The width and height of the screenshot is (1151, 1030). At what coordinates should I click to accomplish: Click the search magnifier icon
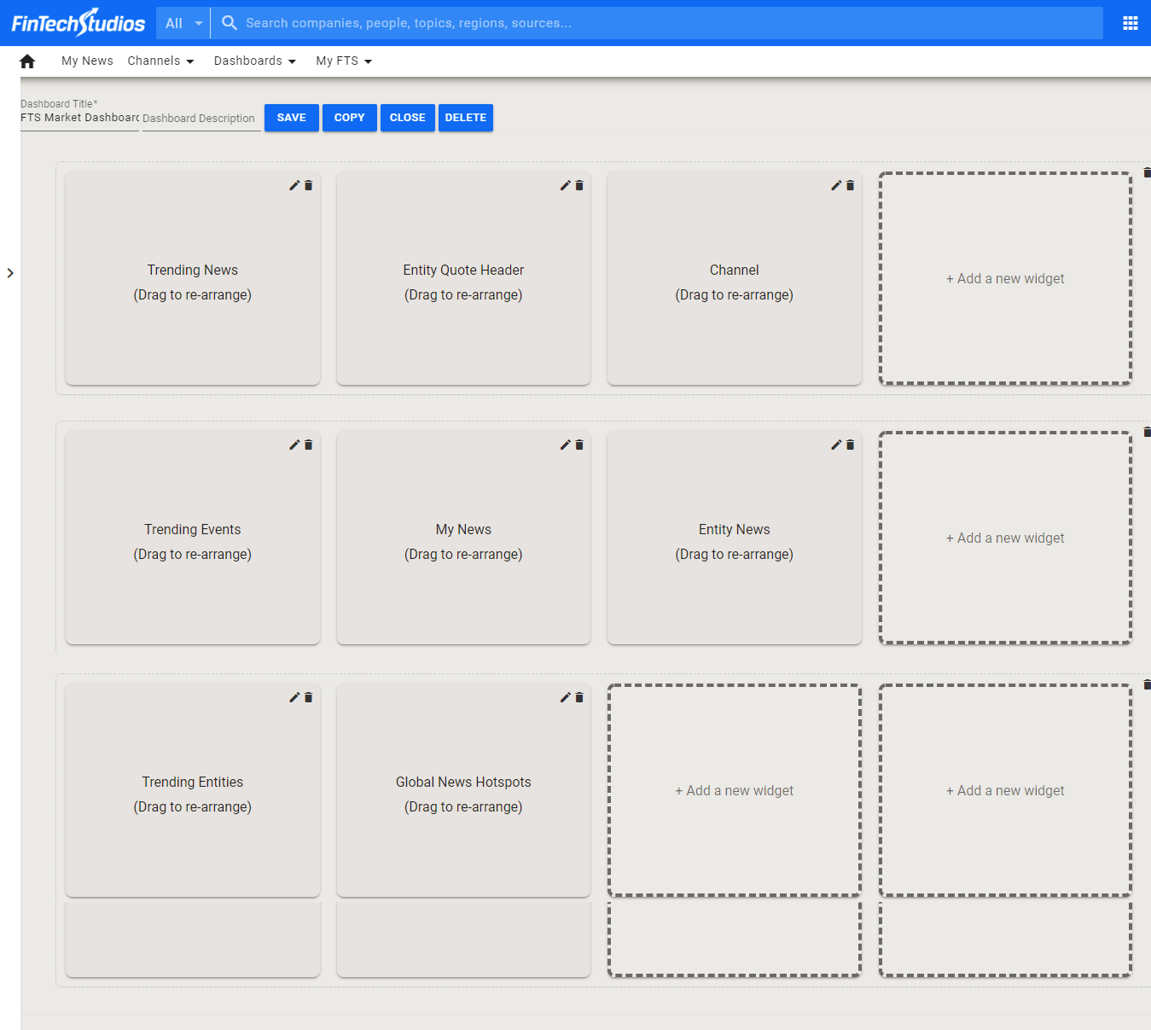230,23
